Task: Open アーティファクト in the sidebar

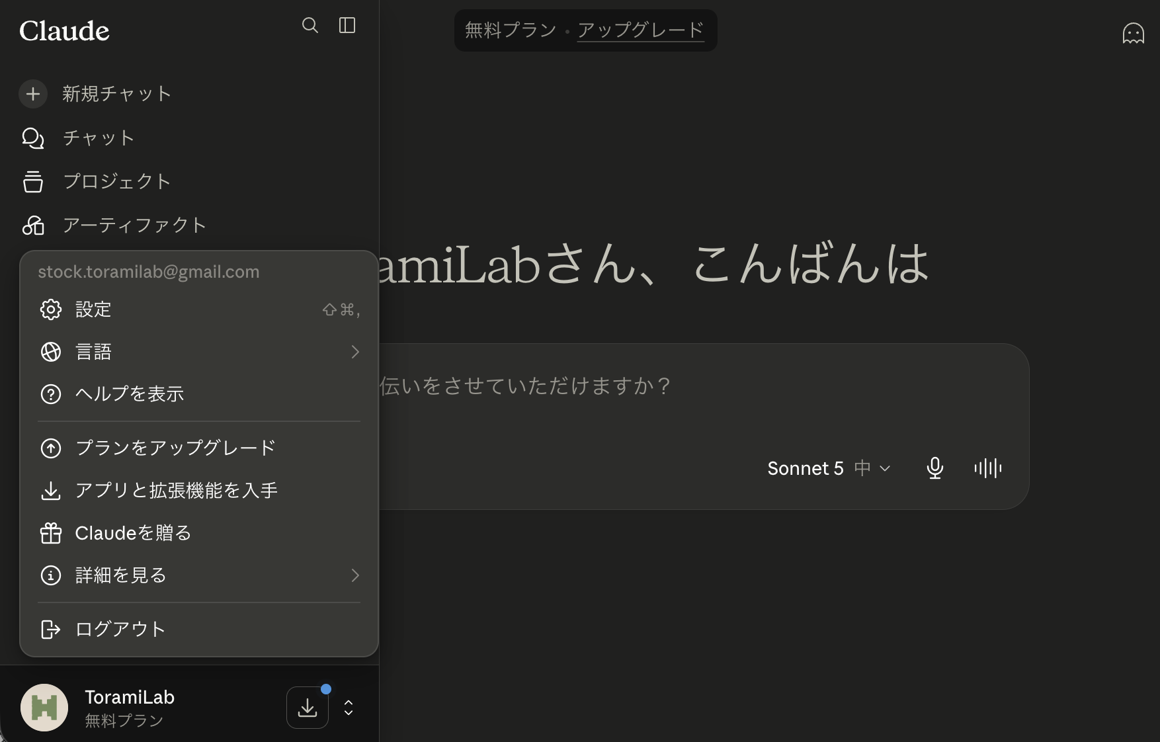Action: [x=114, y=226]
